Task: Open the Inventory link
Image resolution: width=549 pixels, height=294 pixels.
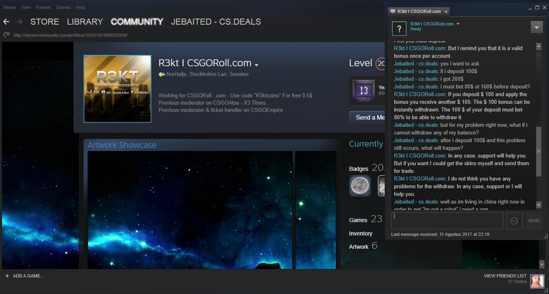Action: tap(360, 233)
